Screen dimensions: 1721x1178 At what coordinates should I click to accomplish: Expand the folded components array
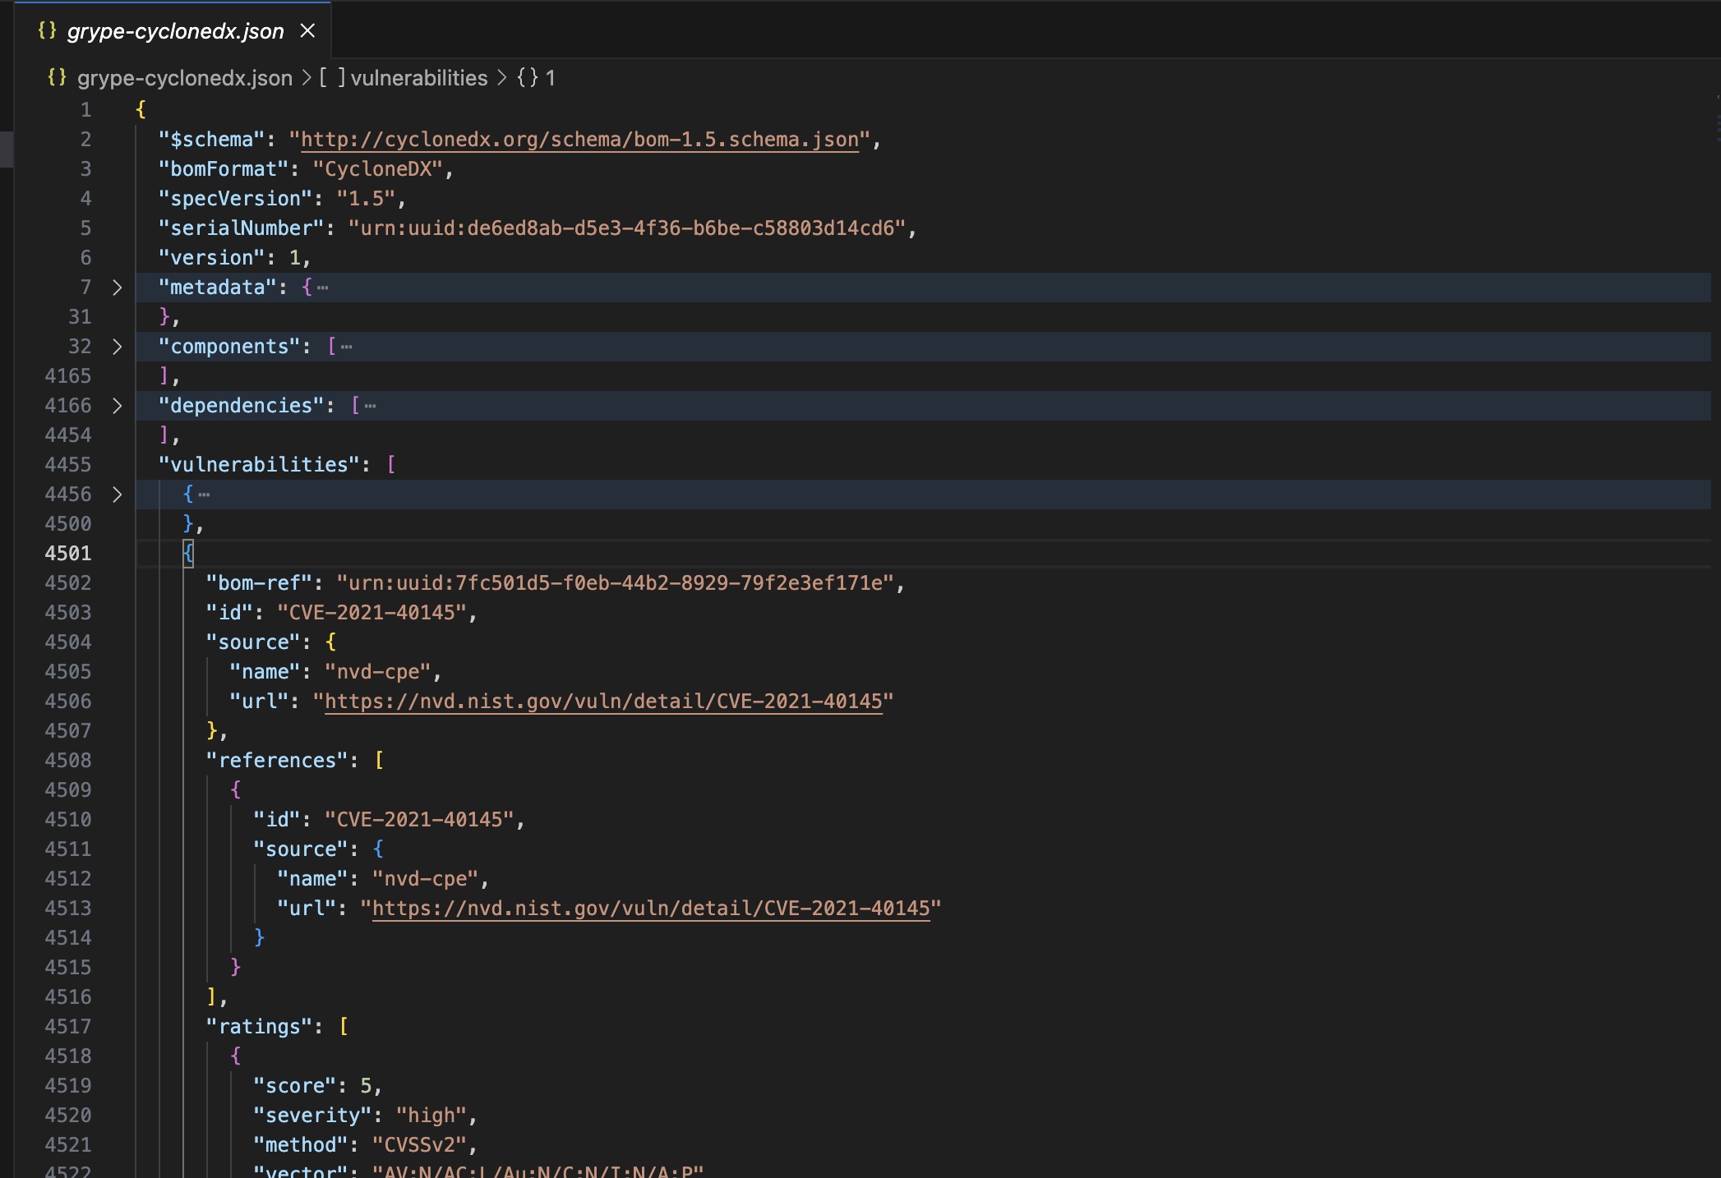117,347
